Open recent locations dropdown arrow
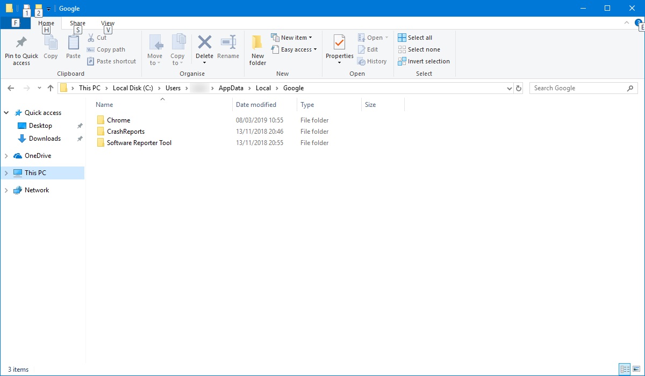 (39, 88)
